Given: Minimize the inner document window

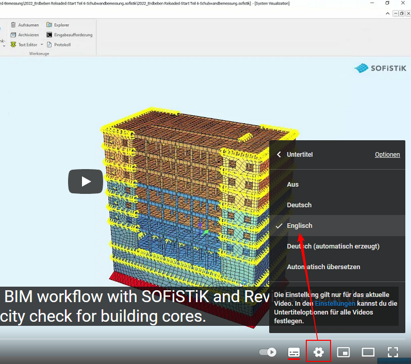Looking at the screenshot, I should point(396,13).
